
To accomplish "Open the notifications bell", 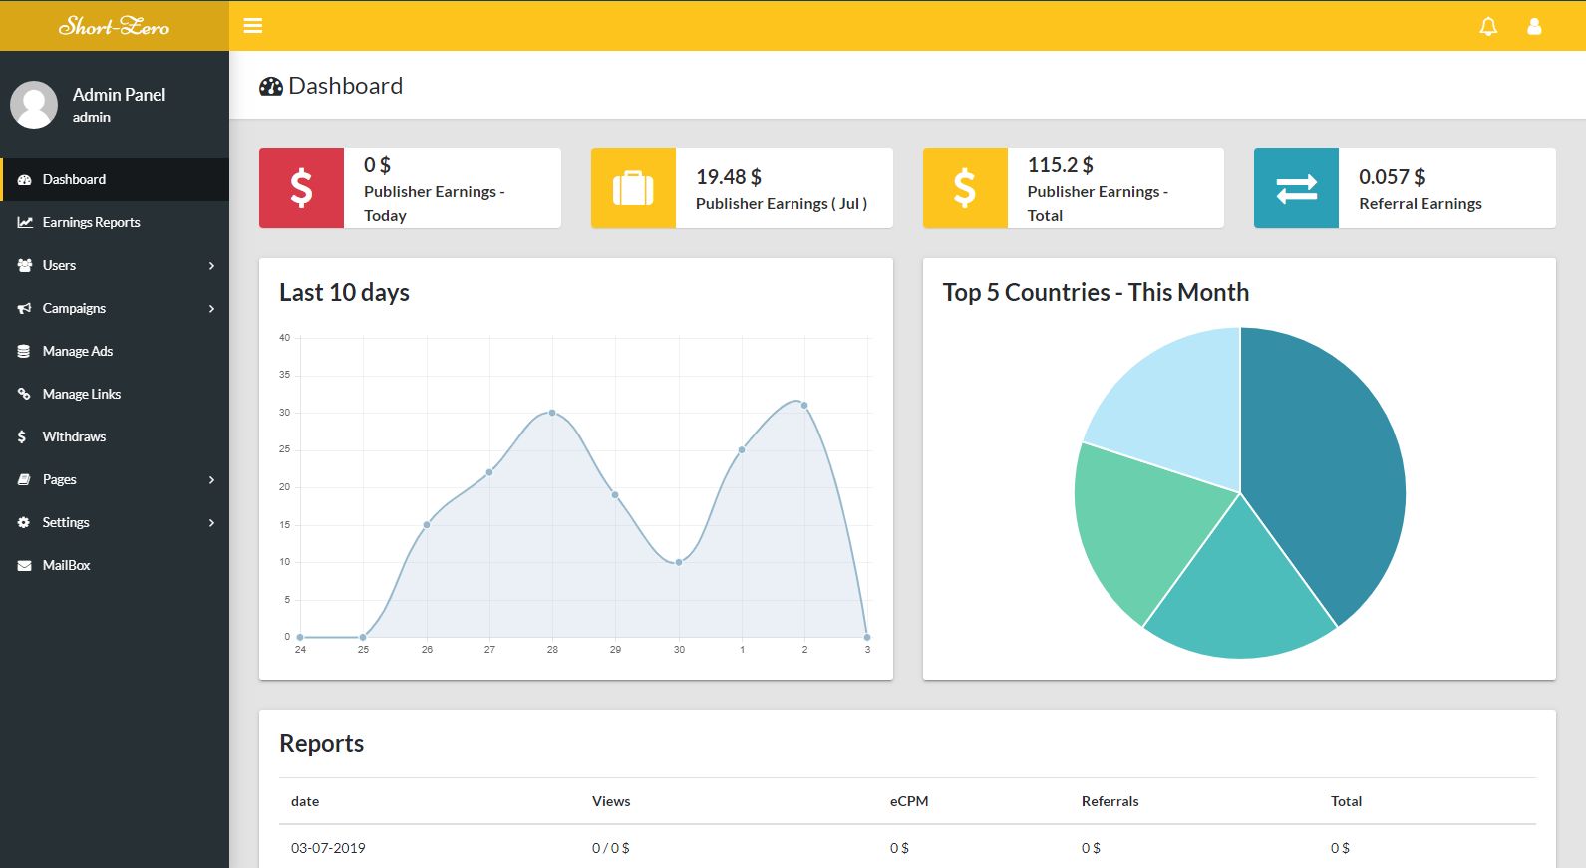I will coord(1488,27).
